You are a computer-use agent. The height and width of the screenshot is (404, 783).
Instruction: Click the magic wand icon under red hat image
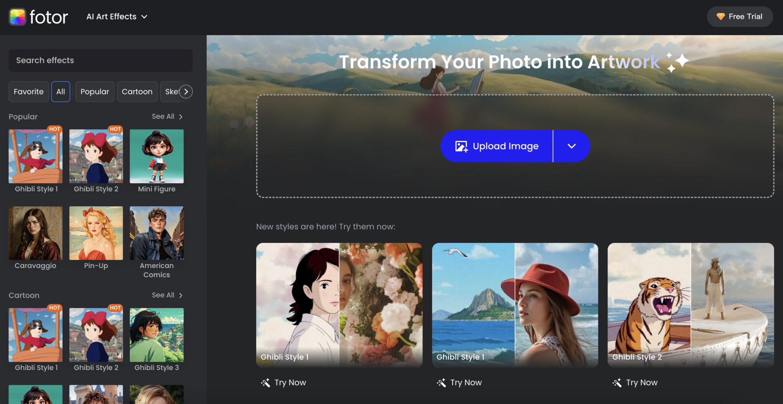tap(441, 383)
